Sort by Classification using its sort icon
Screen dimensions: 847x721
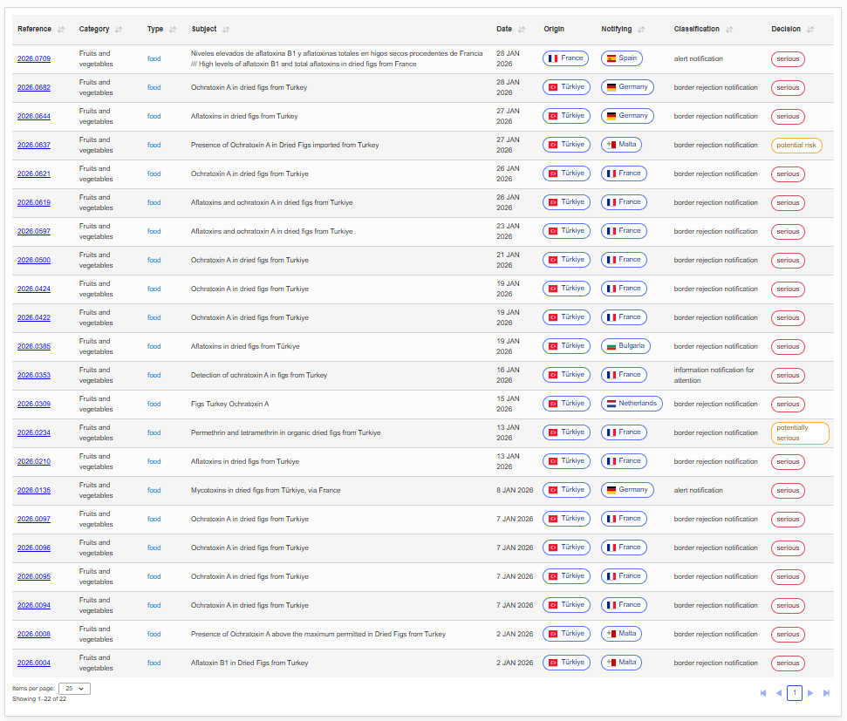pyautogui.click(x=729, y=30)
